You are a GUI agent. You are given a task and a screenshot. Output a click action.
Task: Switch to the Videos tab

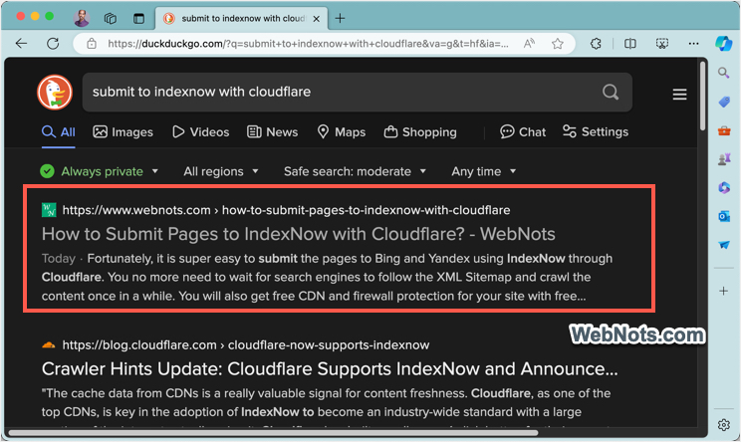pyautogui.click(x=200, y=132)
